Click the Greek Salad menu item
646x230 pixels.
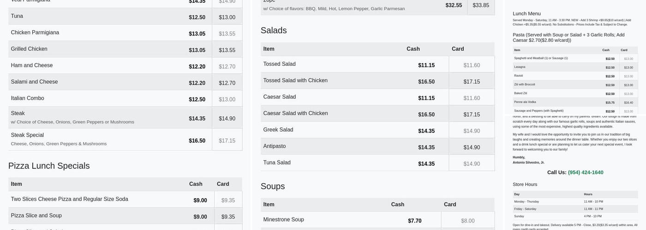pyautogui.click(x=278, y=130)
